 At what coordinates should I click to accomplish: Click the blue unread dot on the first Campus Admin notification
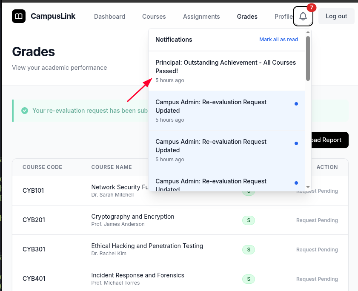pyautogui.click(x=296, y=104)
